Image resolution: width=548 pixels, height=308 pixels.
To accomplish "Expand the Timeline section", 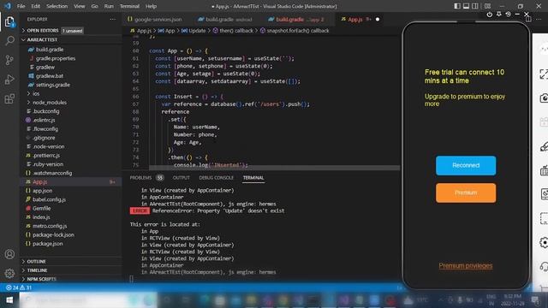I will pyautogui.click(x=37, y=270).
